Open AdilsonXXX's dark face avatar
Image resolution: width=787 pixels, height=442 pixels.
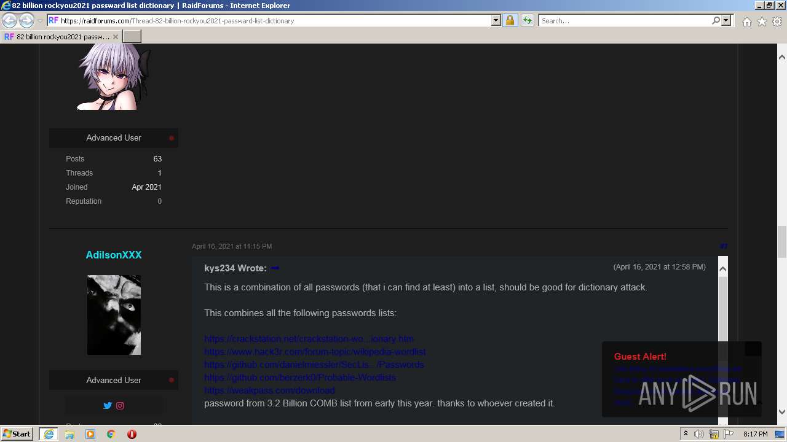[114, 315]
